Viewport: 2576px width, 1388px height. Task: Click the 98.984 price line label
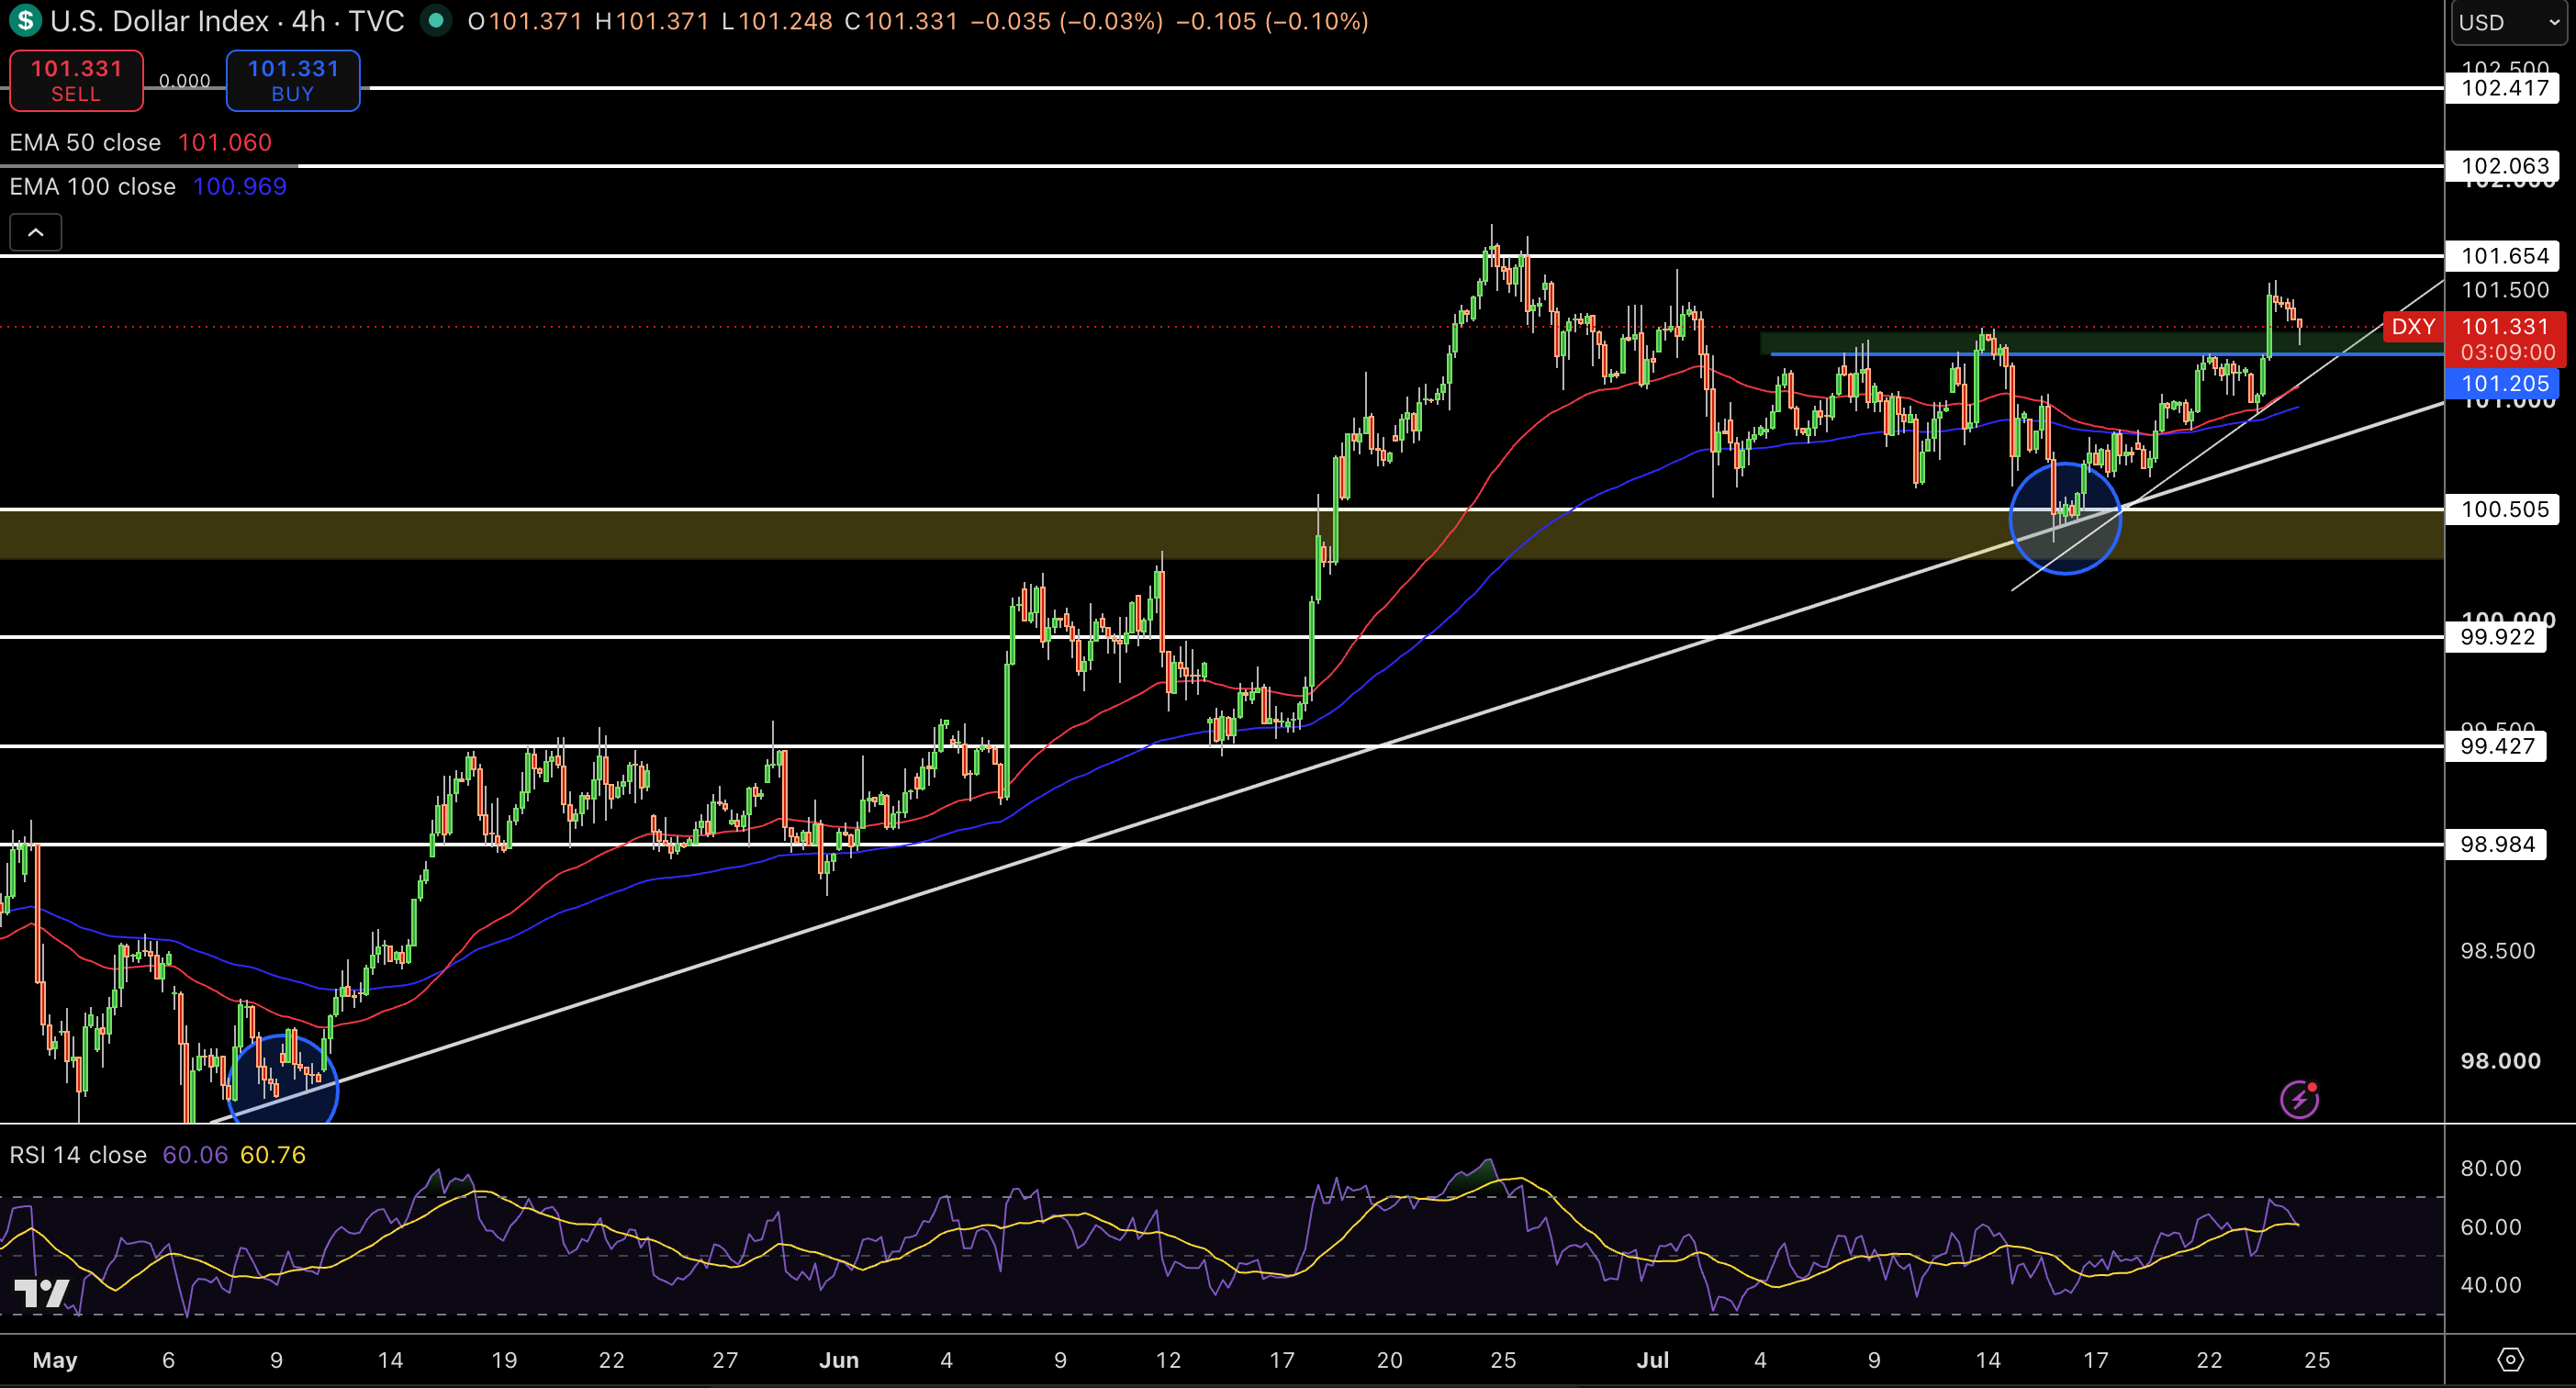2496,845
